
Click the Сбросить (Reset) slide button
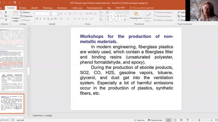coord(26,16)
